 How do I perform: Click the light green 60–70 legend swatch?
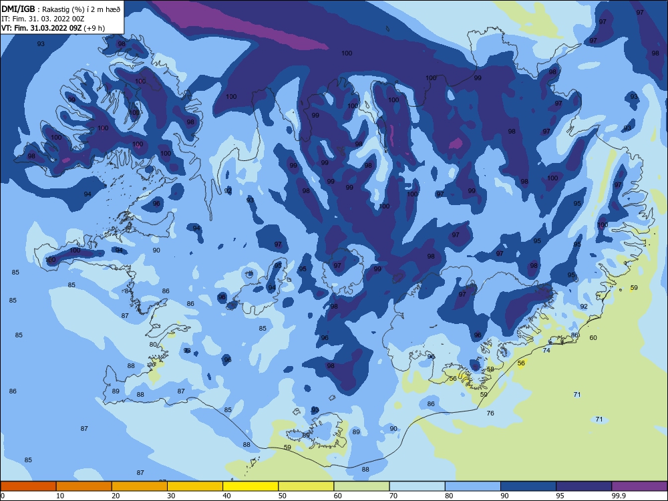(361, 486)
